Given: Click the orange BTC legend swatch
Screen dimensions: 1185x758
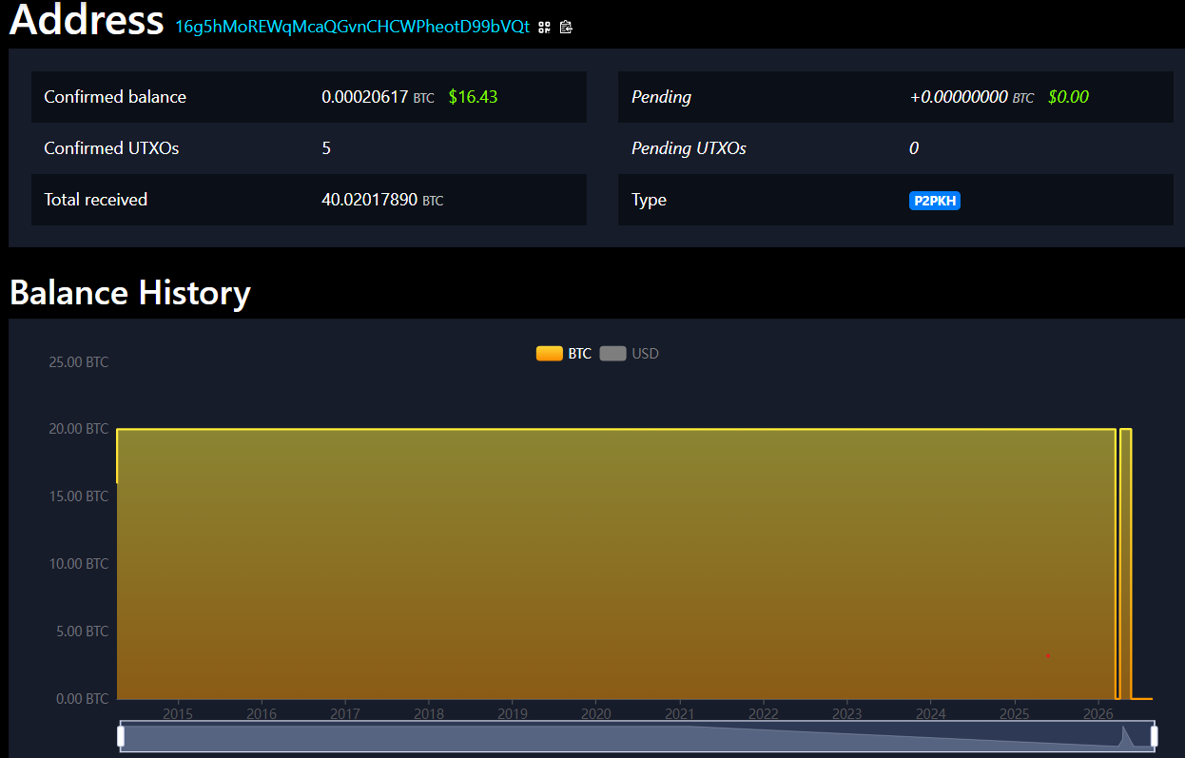Looking at the screenshot, I should pos(550,354).
